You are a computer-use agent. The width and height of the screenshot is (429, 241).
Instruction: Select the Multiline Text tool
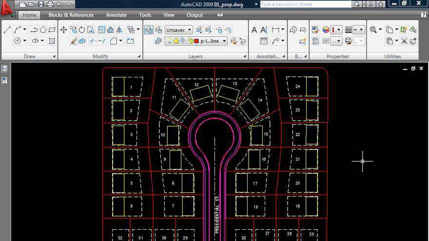(x=254, y=30)
